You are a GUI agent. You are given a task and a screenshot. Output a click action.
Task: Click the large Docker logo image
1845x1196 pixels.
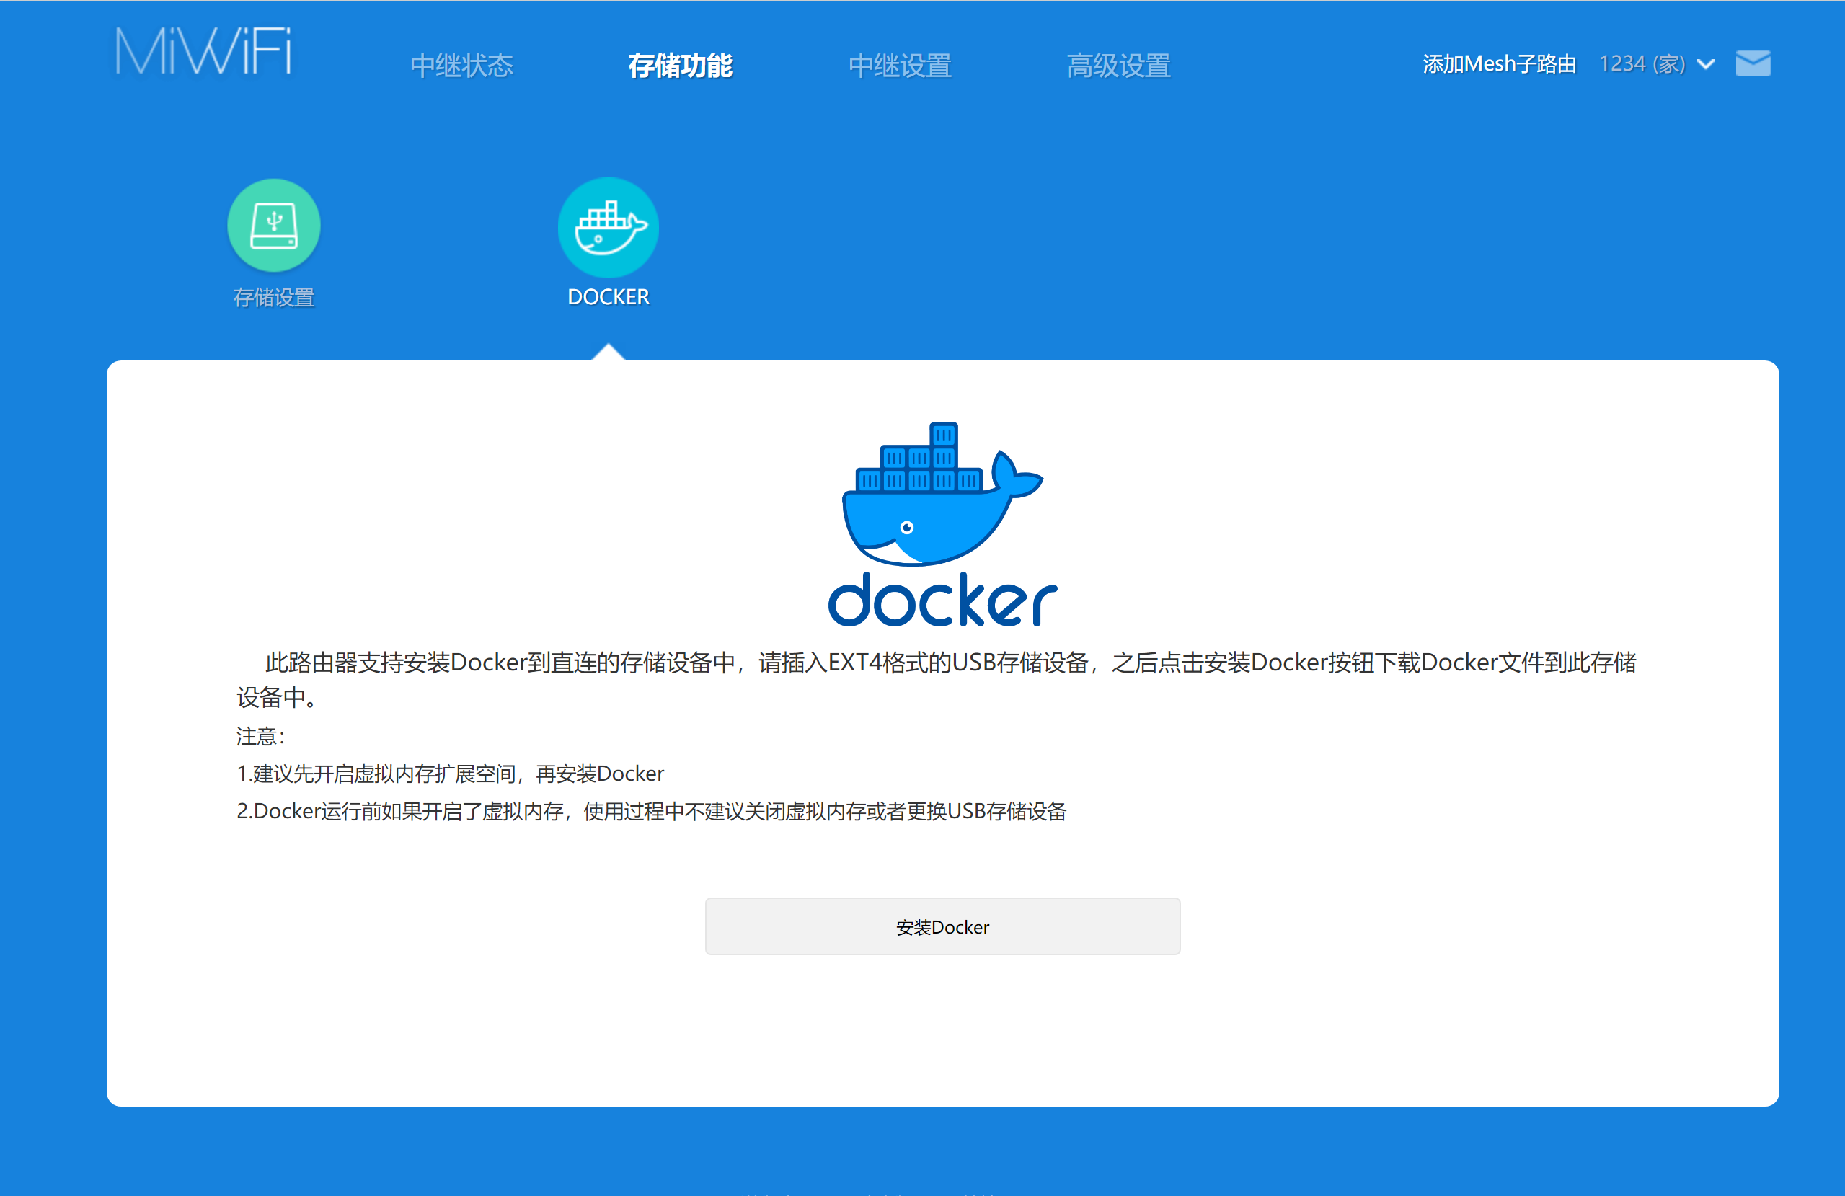pyautogui.click(x=942, y=524)
